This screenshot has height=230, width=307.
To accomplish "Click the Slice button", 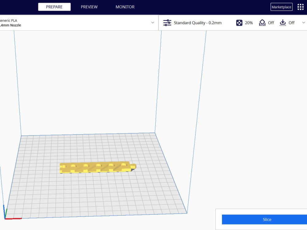I will [x=267, y=219].
